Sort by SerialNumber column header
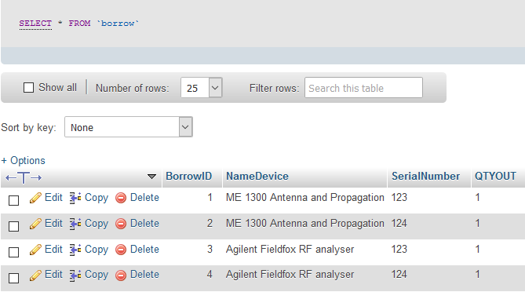Screen dimensions: 525x292 (425, 176)
